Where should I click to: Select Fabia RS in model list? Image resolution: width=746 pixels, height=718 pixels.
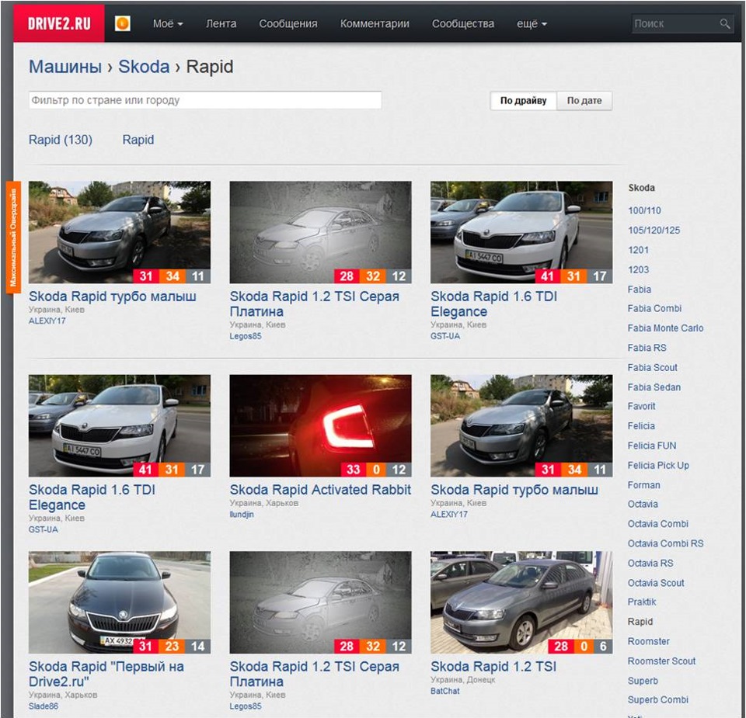pos(647,348)
